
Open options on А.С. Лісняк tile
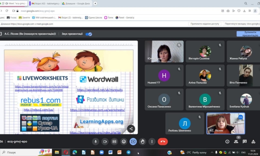240,117
